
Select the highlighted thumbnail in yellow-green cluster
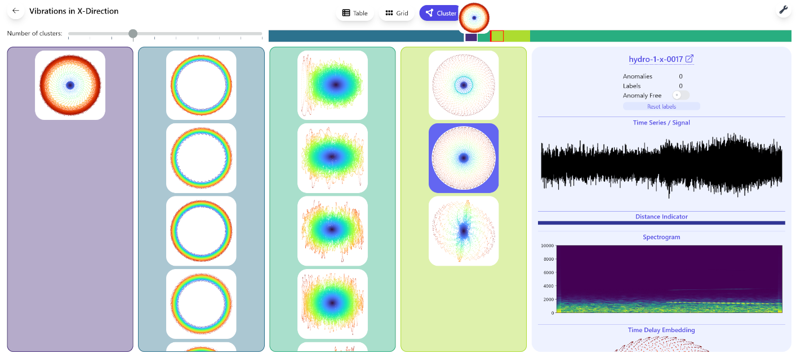463,158
